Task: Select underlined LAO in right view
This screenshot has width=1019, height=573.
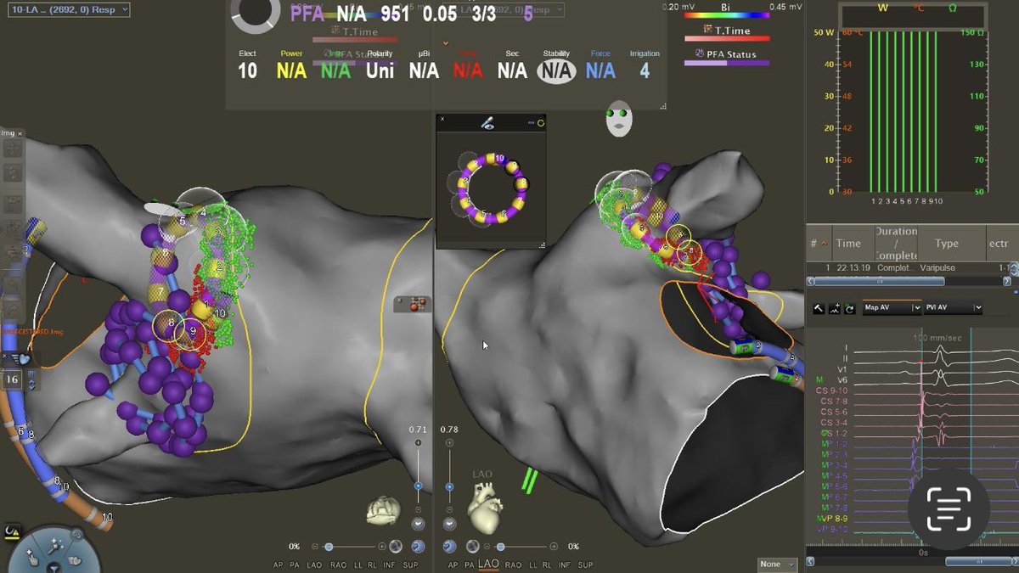Action: [488, 564]
